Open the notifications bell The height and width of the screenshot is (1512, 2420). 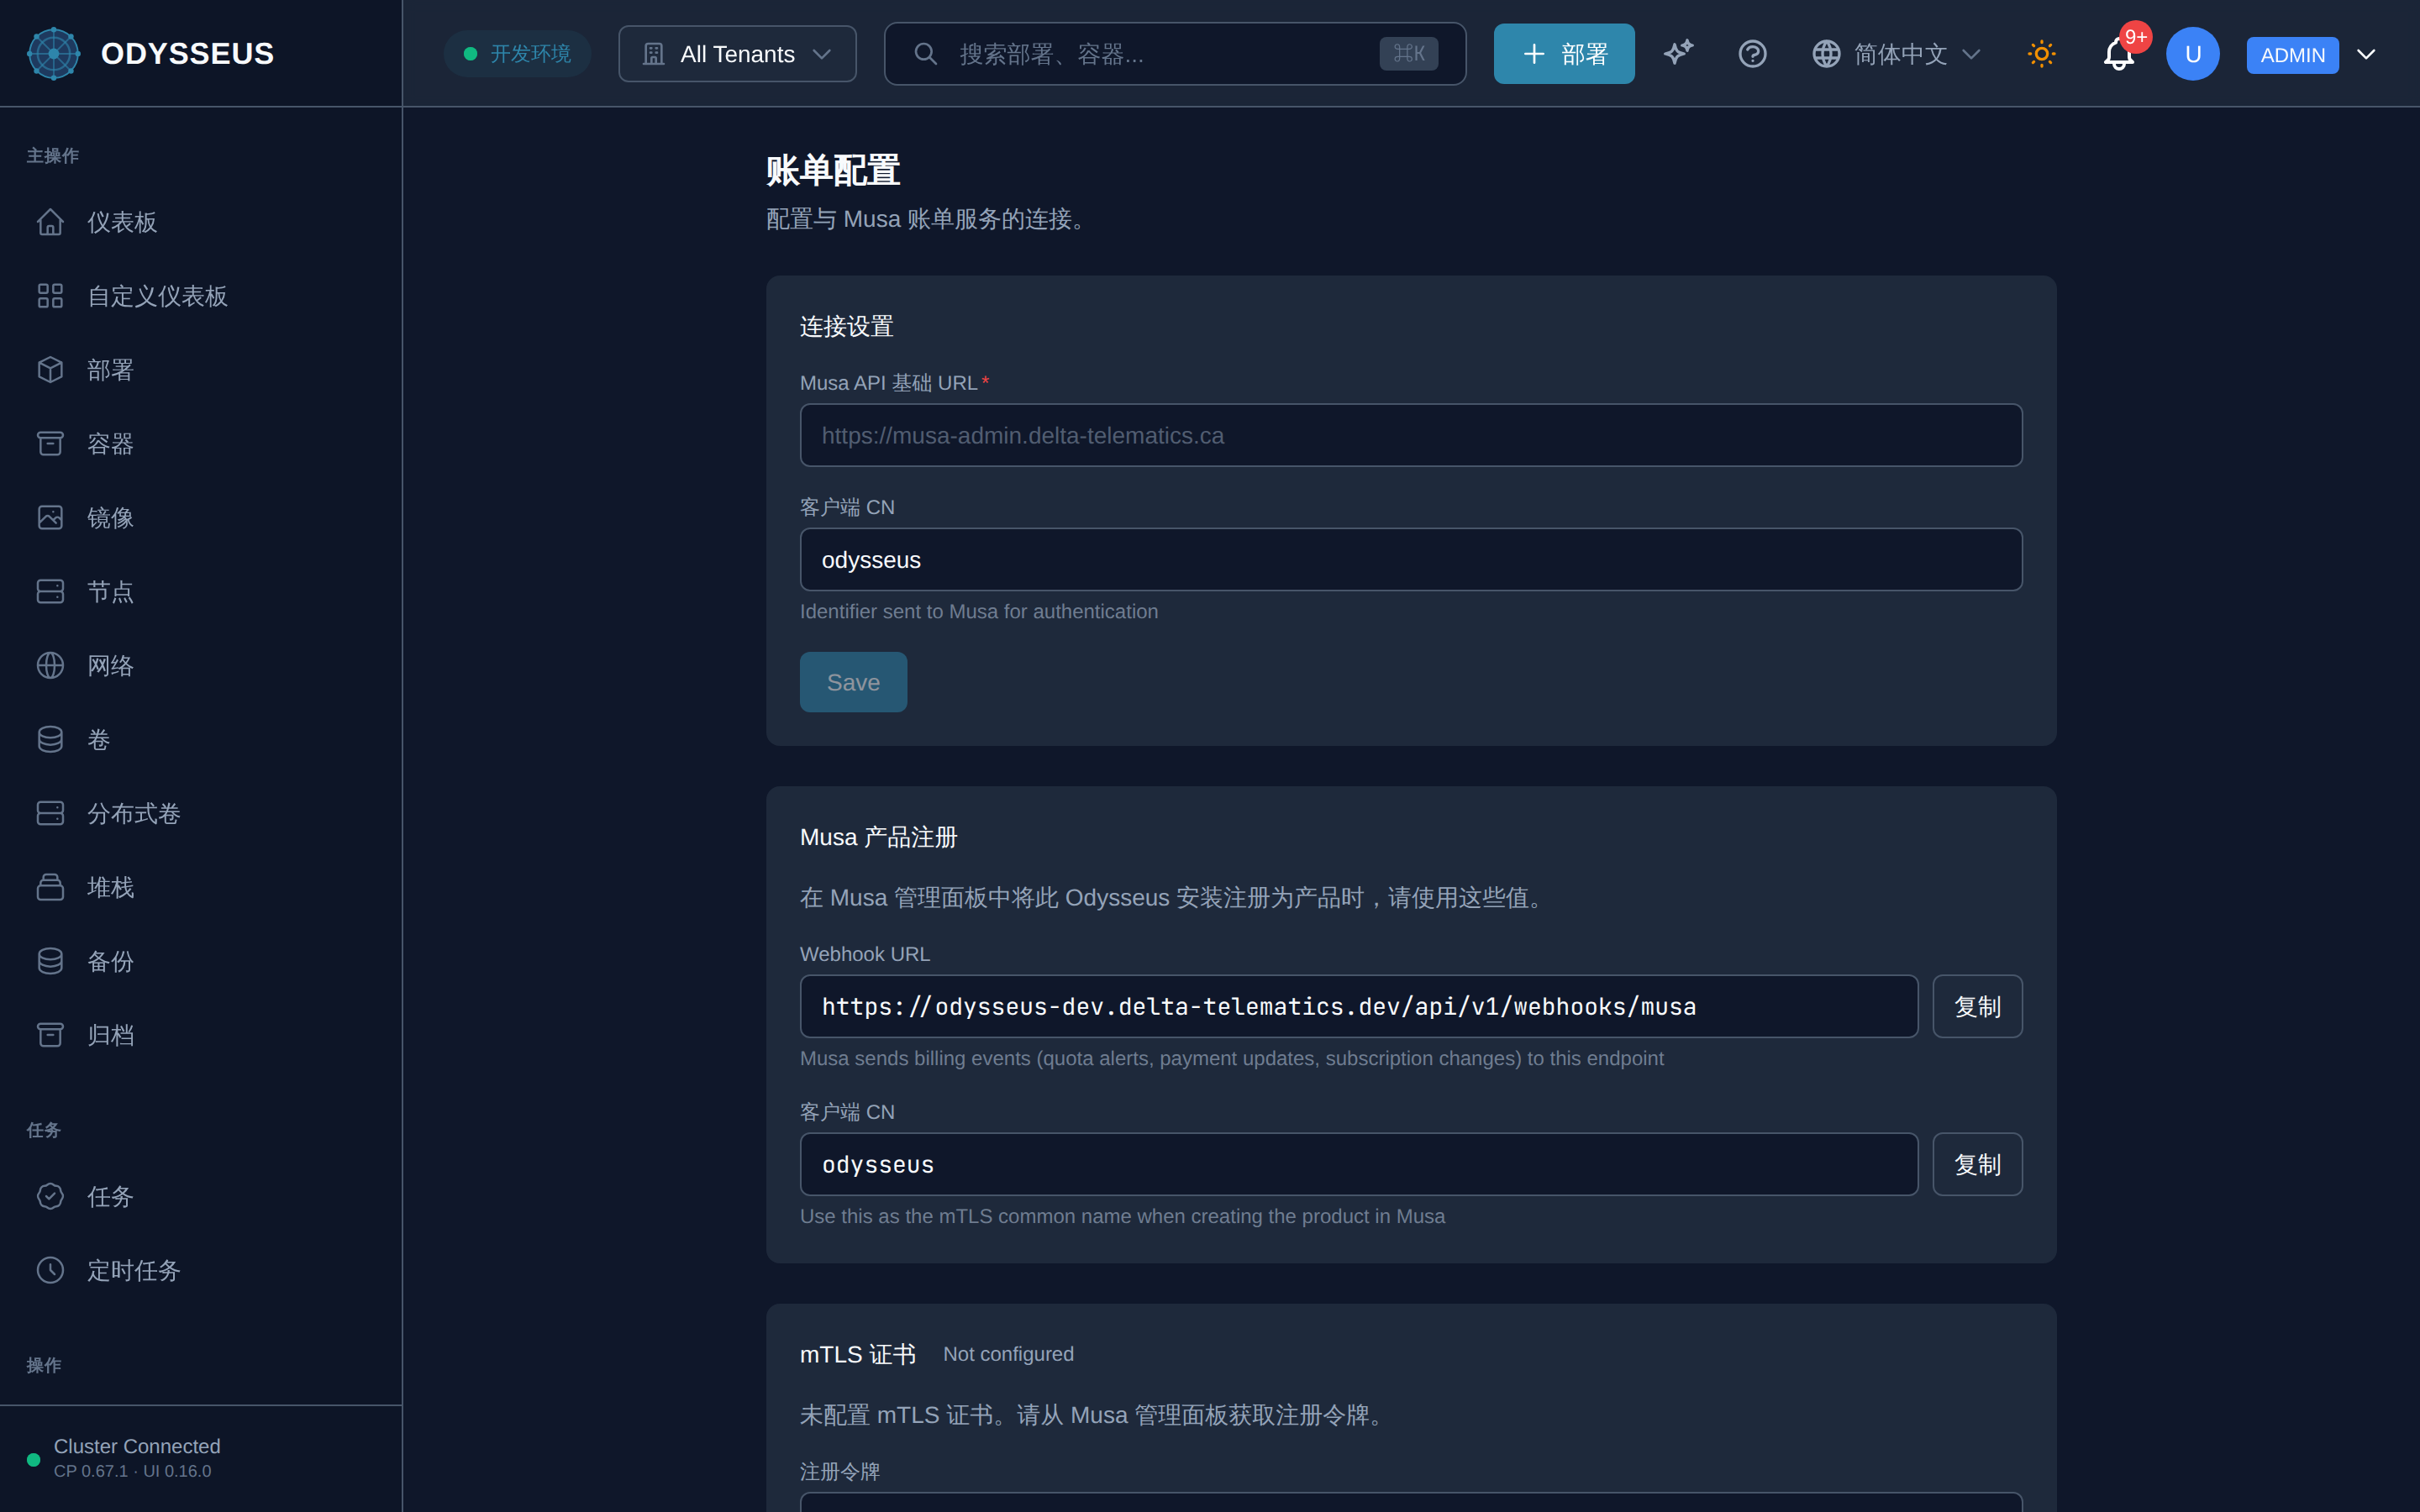2118,54
